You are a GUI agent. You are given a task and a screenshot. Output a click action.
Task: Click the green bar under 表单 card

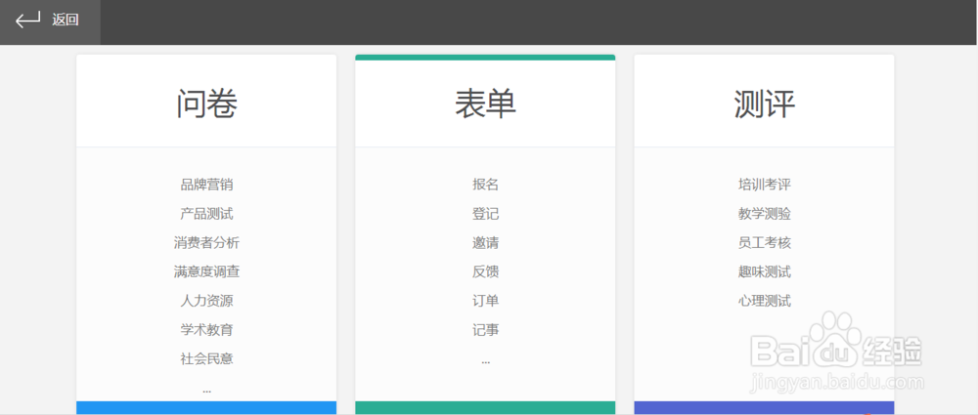(485, 407)
